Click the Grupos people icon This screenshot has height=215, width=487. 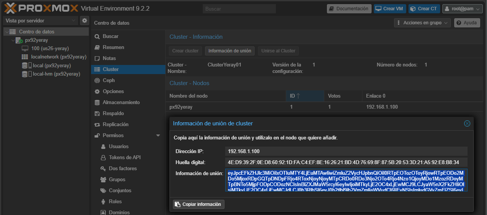pos(103,180)
